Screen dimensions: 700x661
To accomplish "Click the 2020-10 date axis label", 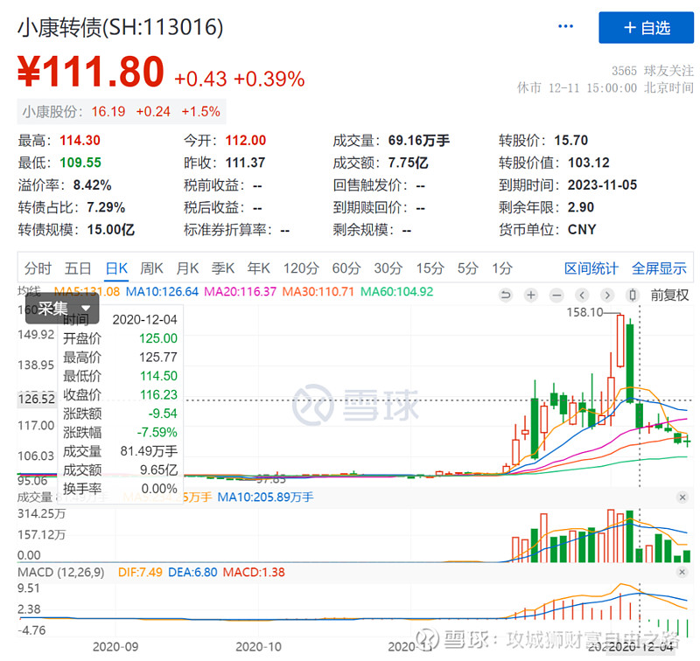I will coord(258,646).
